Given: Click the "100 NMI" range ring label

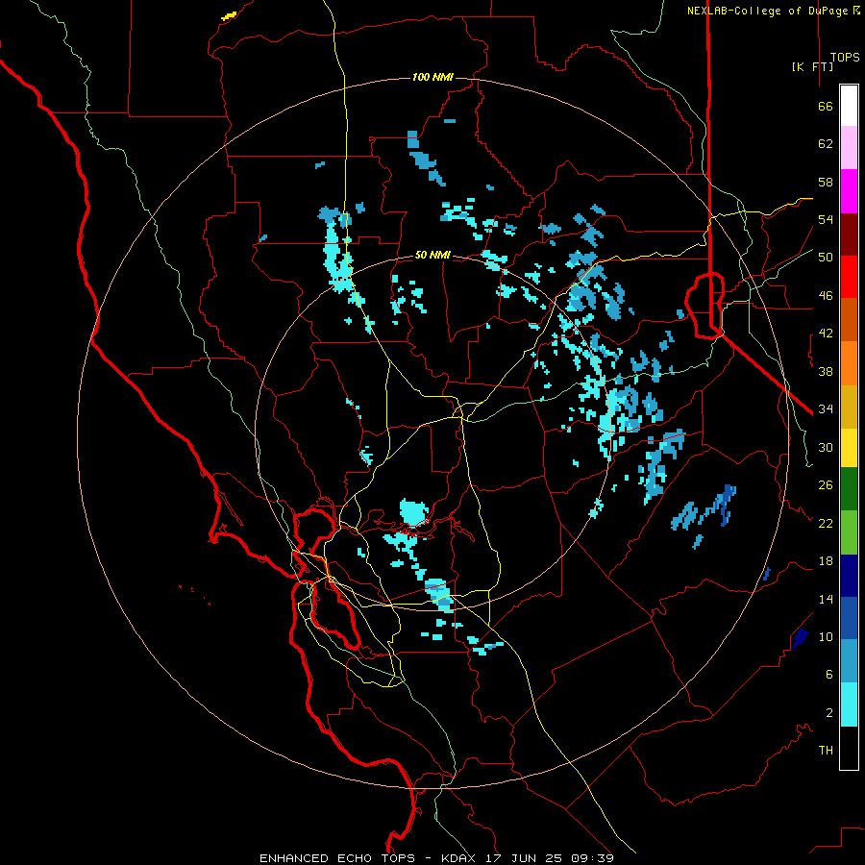Looking at the screenshot, I should tap(432, 77).
